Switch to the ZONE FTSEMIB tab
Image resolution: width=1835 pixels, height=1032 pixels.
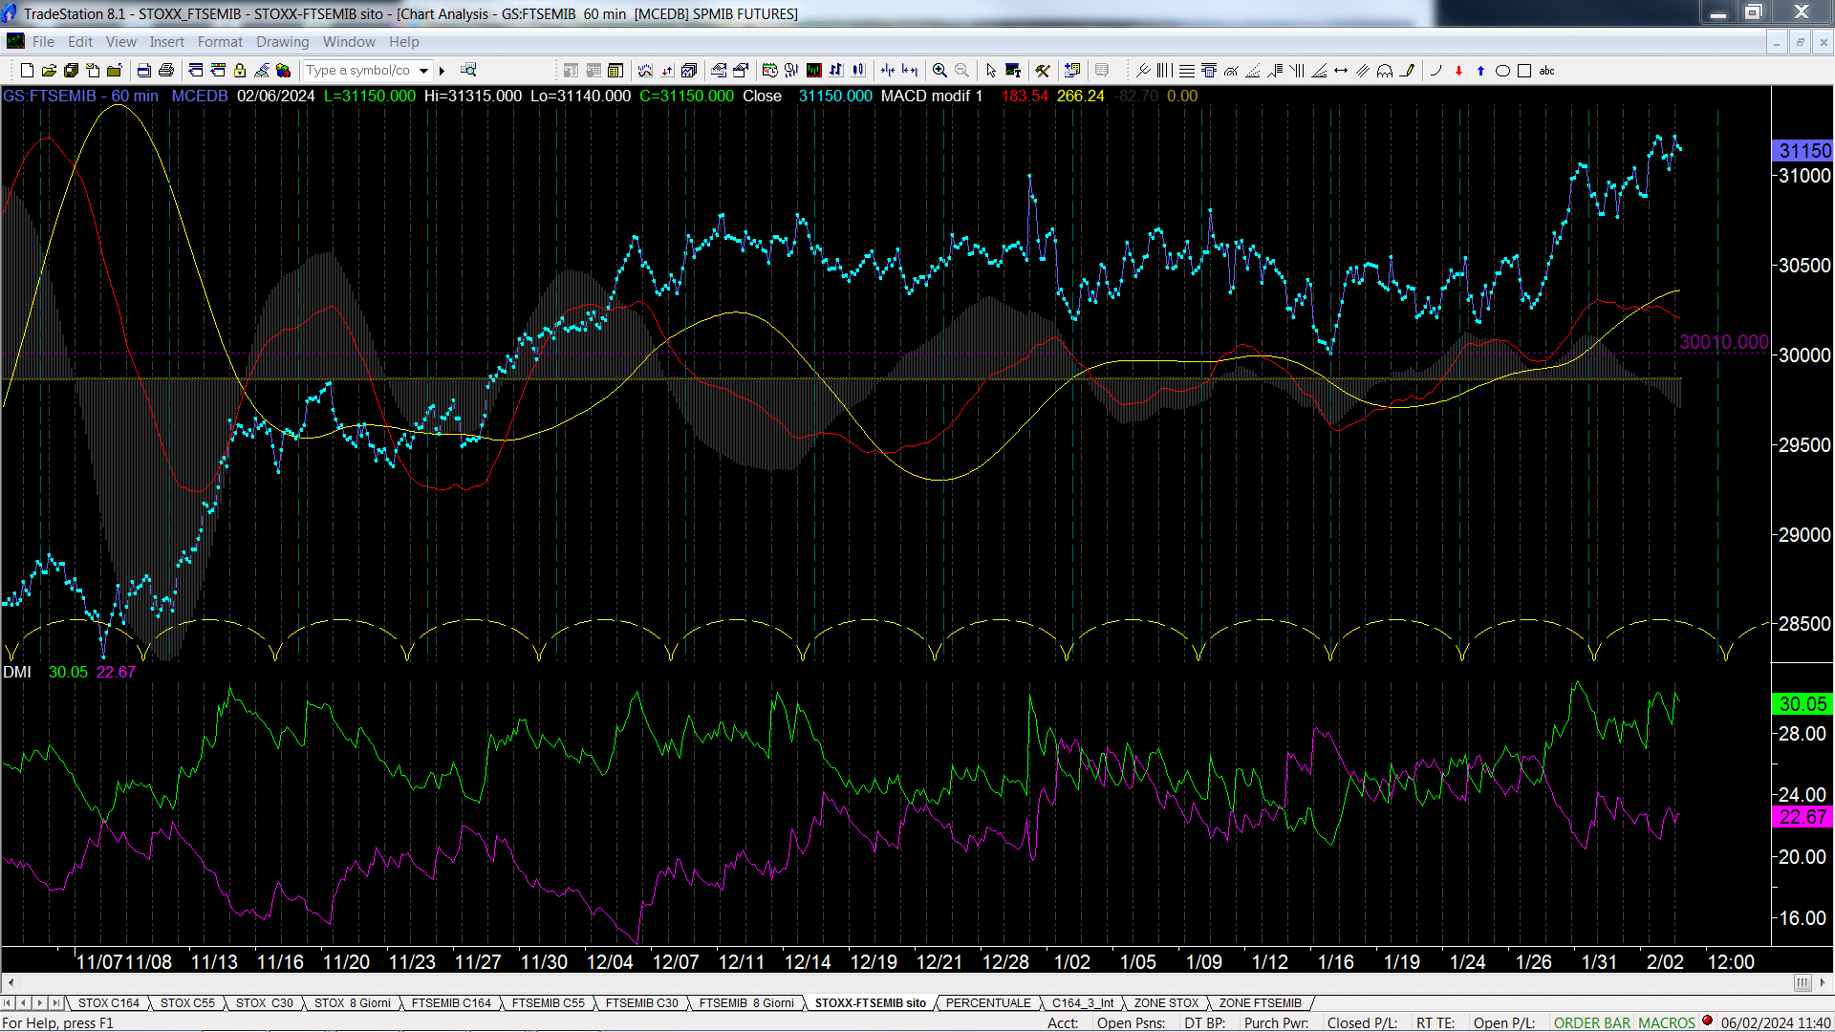point(1260,1002)
